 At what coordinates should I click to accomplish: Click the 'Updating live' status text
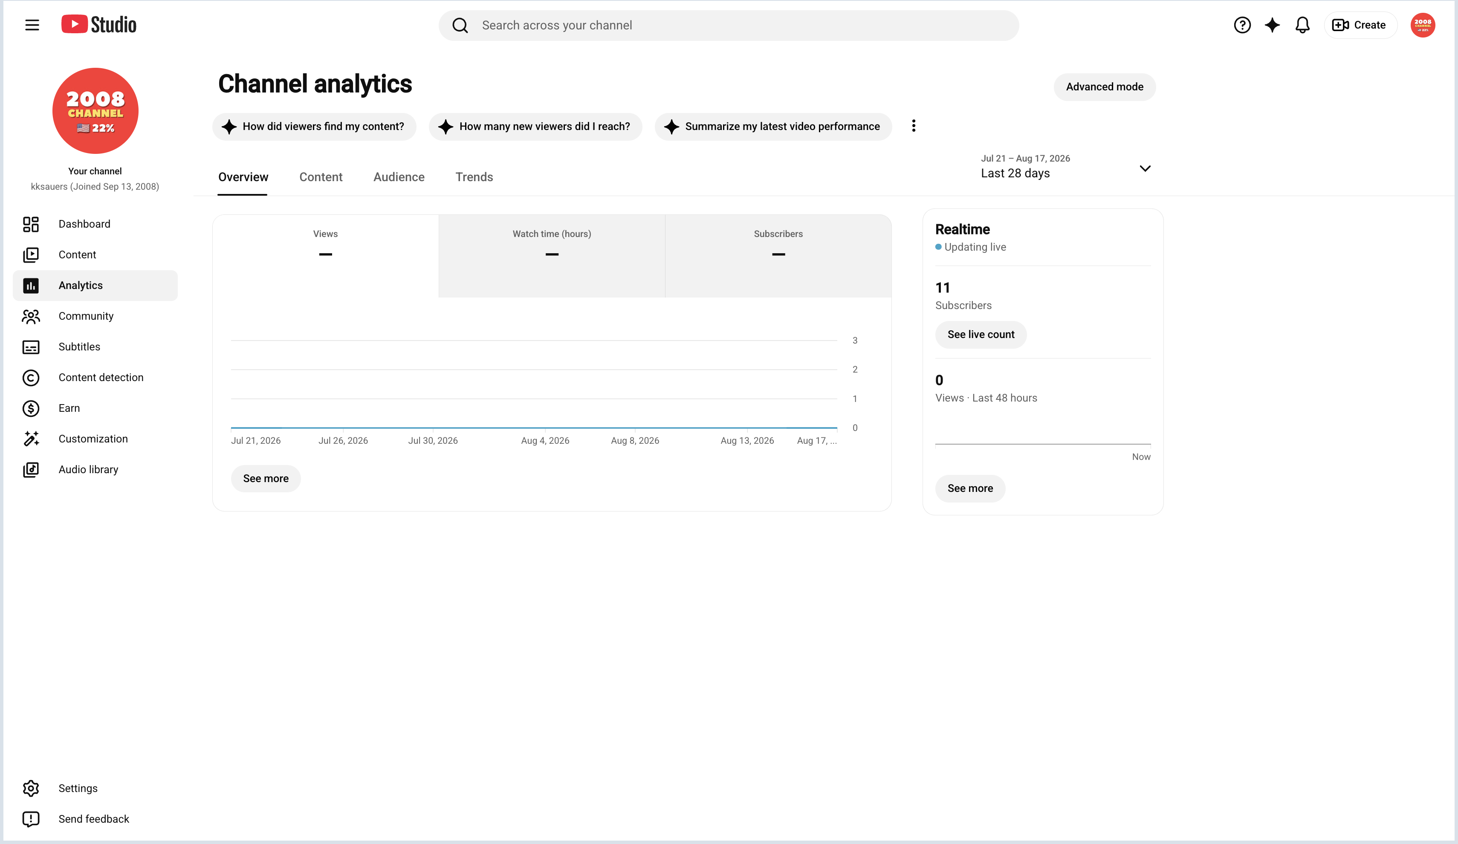tap(975, 247)
